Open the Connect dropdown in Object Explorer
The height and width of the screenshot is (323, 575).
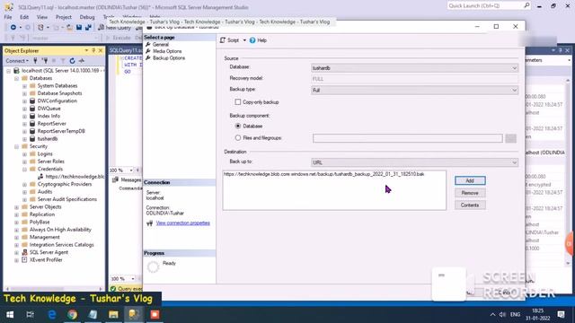[17, 61]
